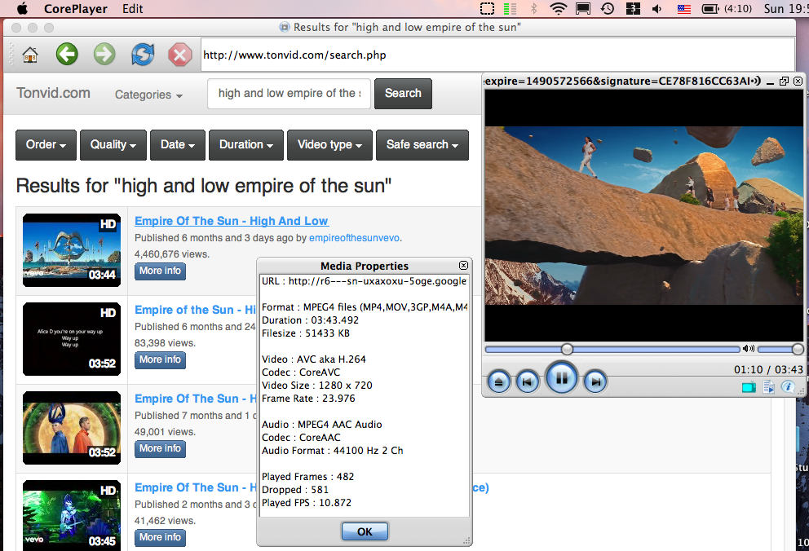Click the Tonvid search text box
Screen dimensions: 809x551
point(289,93)
